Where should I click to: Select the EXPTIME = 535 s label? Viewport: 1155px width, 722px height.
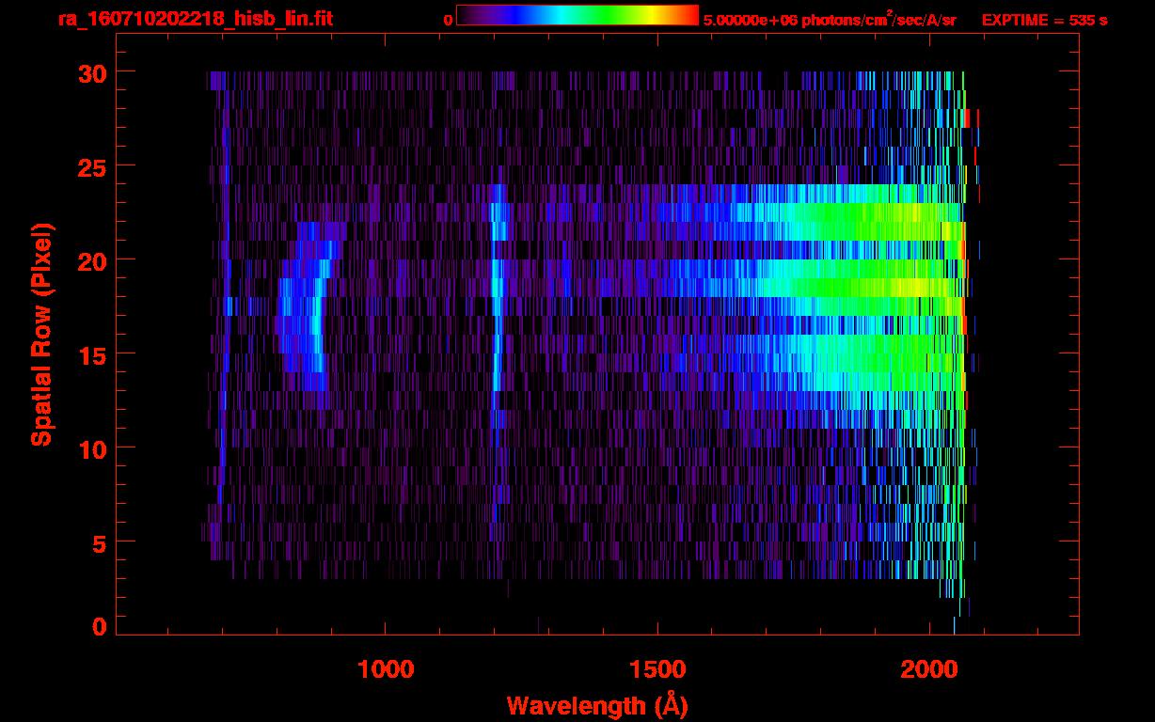coord(1044,20)
